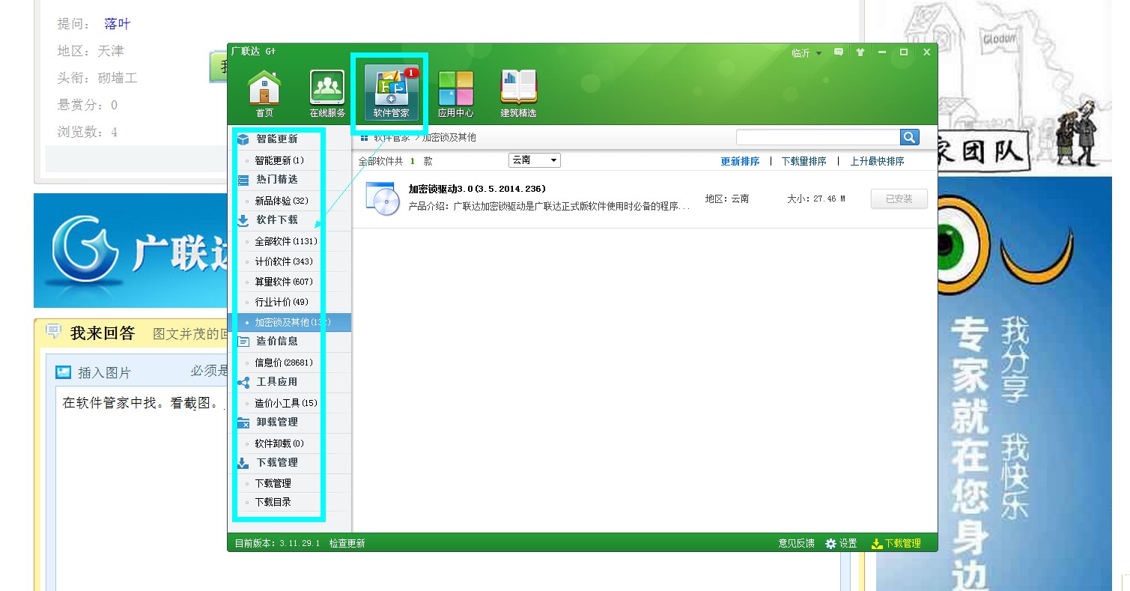Select 行业计价(49) in the sidebar
1130x591 pixels.
282,302
